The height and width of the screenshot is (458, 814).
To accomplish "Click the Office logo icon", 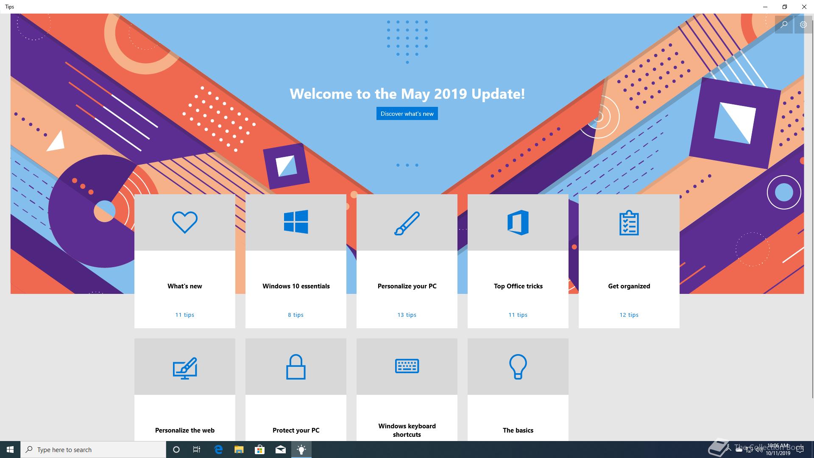I will 518,222.
